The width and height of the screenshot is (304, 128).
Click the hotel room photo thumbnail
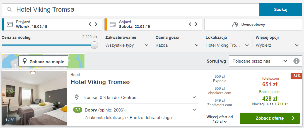[35, 98]
